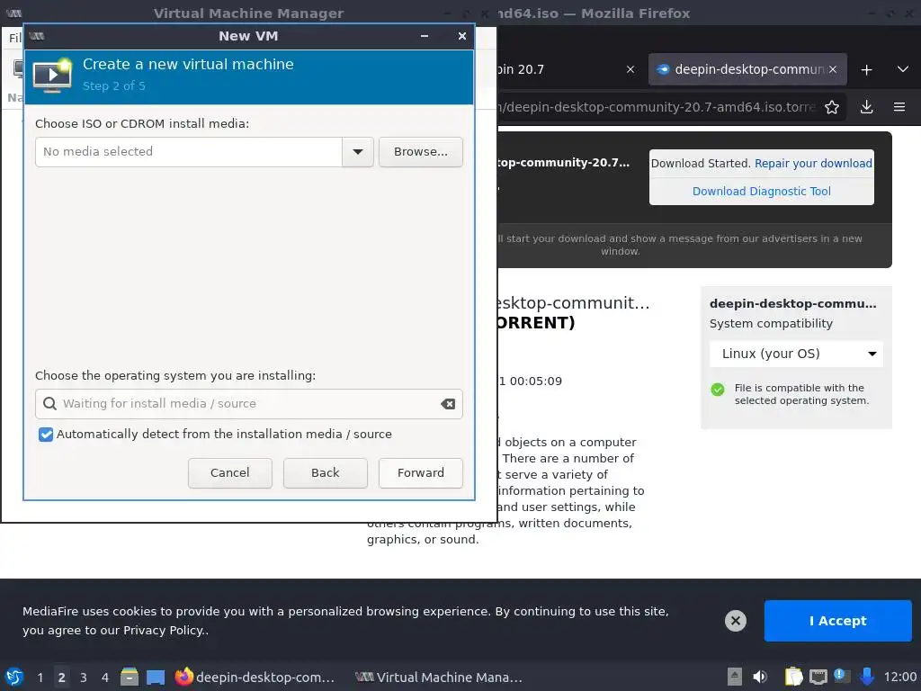
Task: Click the virtual machine monitor wizard icon
Action: [x=52, y=76]
